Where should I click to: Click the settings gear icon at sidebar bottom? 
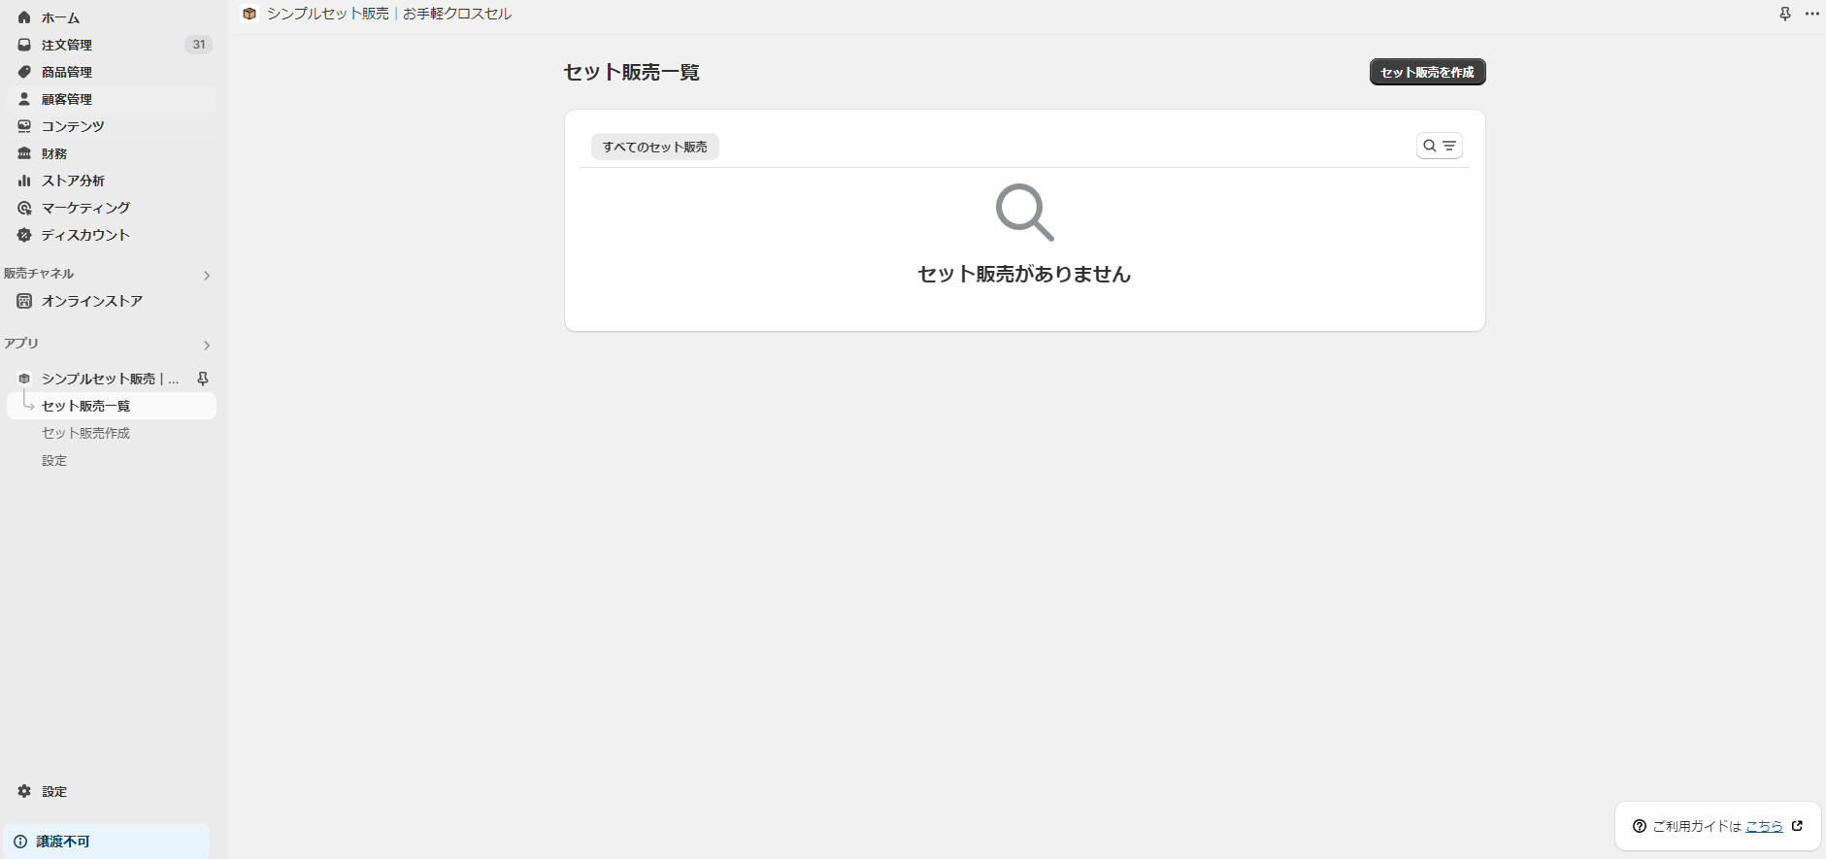[x=24, y=791]
